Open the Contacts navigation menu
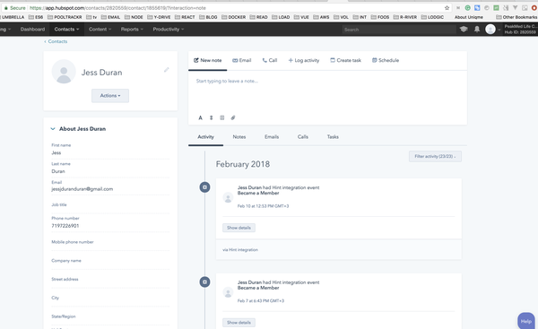The height and width of the screenshot is (329, 538). 66,30
